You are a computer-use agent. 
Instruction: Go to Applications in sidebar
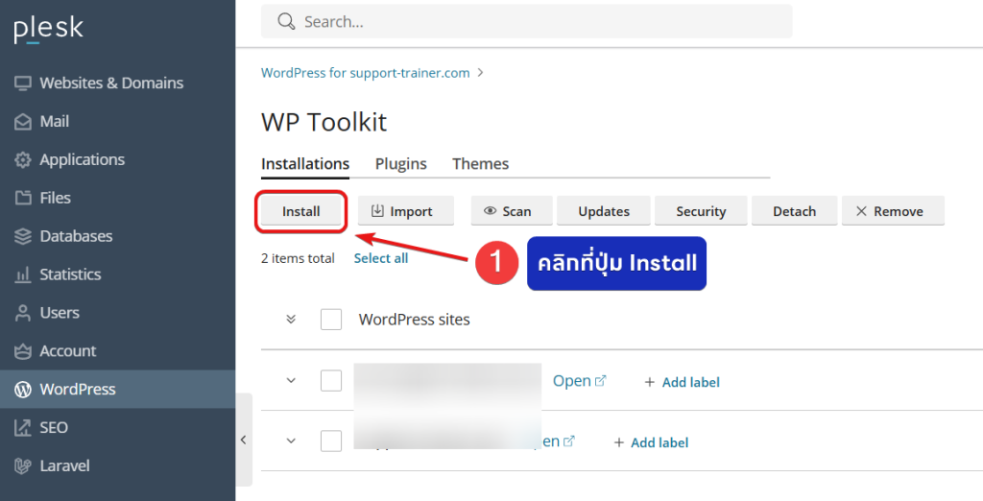[x=82, y=159]
